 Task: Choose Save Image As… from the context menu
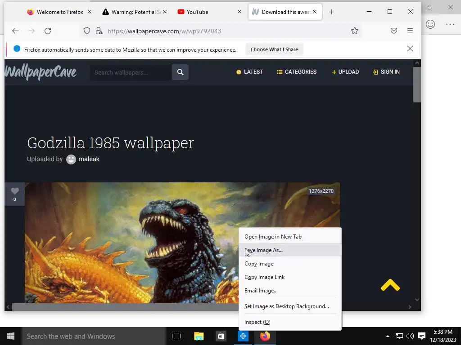(x=290, y=250)
